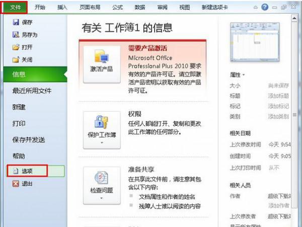Click the 相关人员 label

point(240,185)
